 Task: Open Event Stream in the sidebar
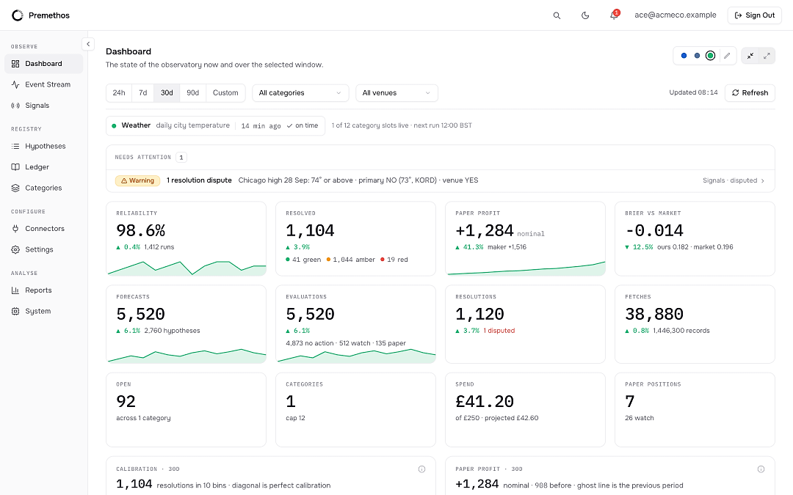[x=43, y=84]
